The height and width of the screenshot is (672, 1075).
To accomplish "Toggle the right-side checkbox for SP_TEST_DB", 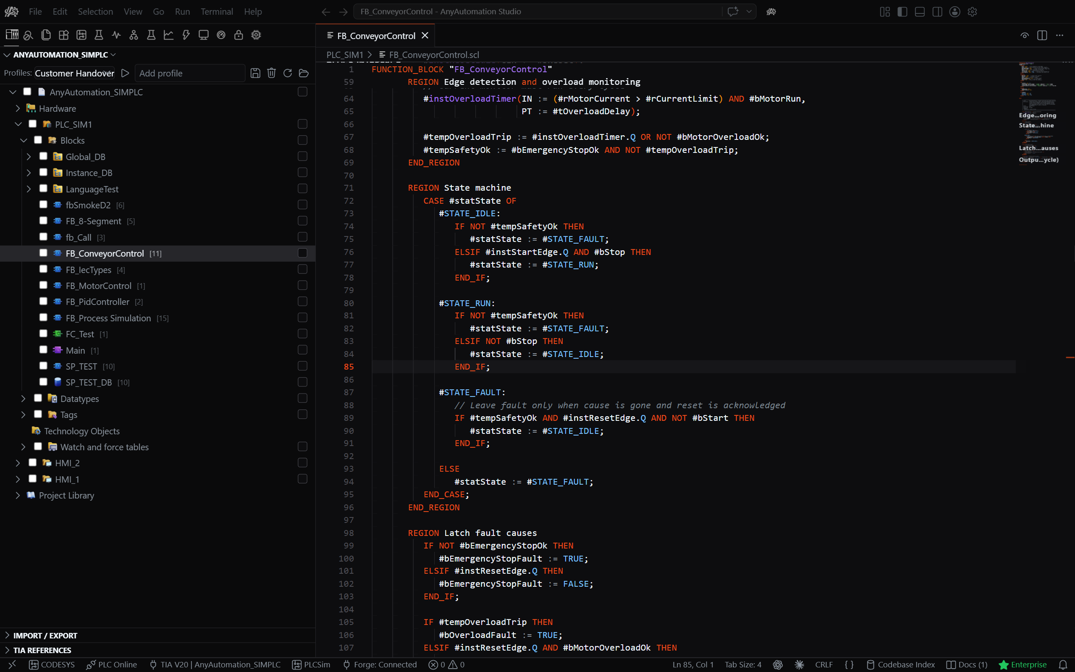I will (x=302, y=382).
